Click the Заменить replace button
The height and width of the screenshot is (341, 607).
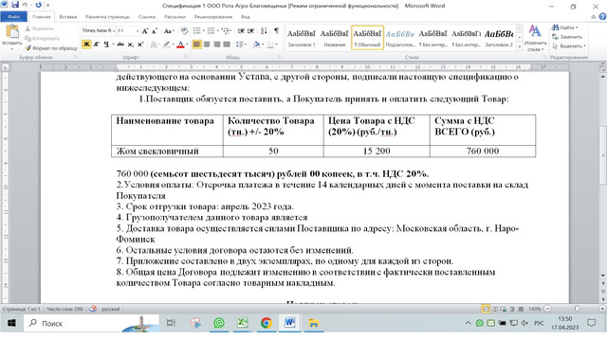point(567,37)
